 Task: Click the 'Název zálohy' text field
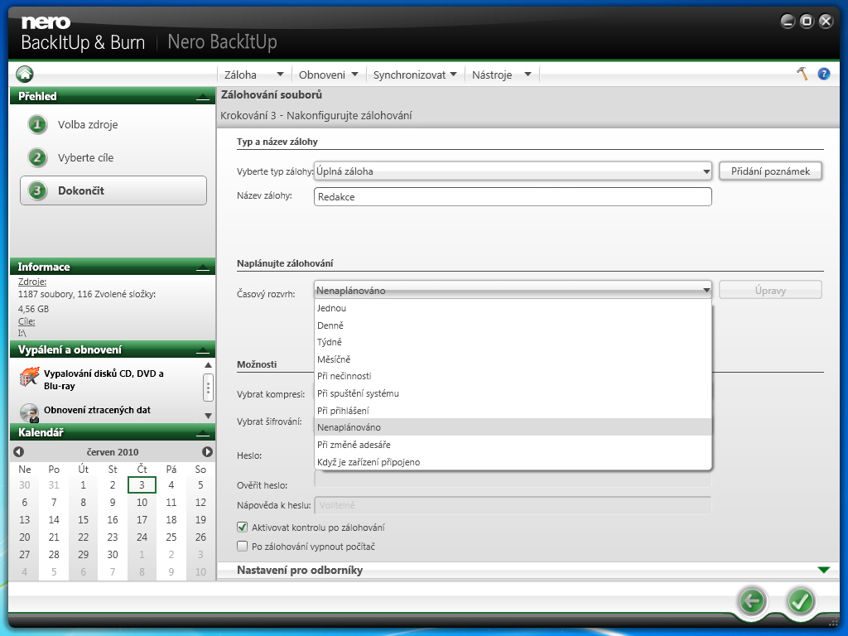[x=513, y=197]
